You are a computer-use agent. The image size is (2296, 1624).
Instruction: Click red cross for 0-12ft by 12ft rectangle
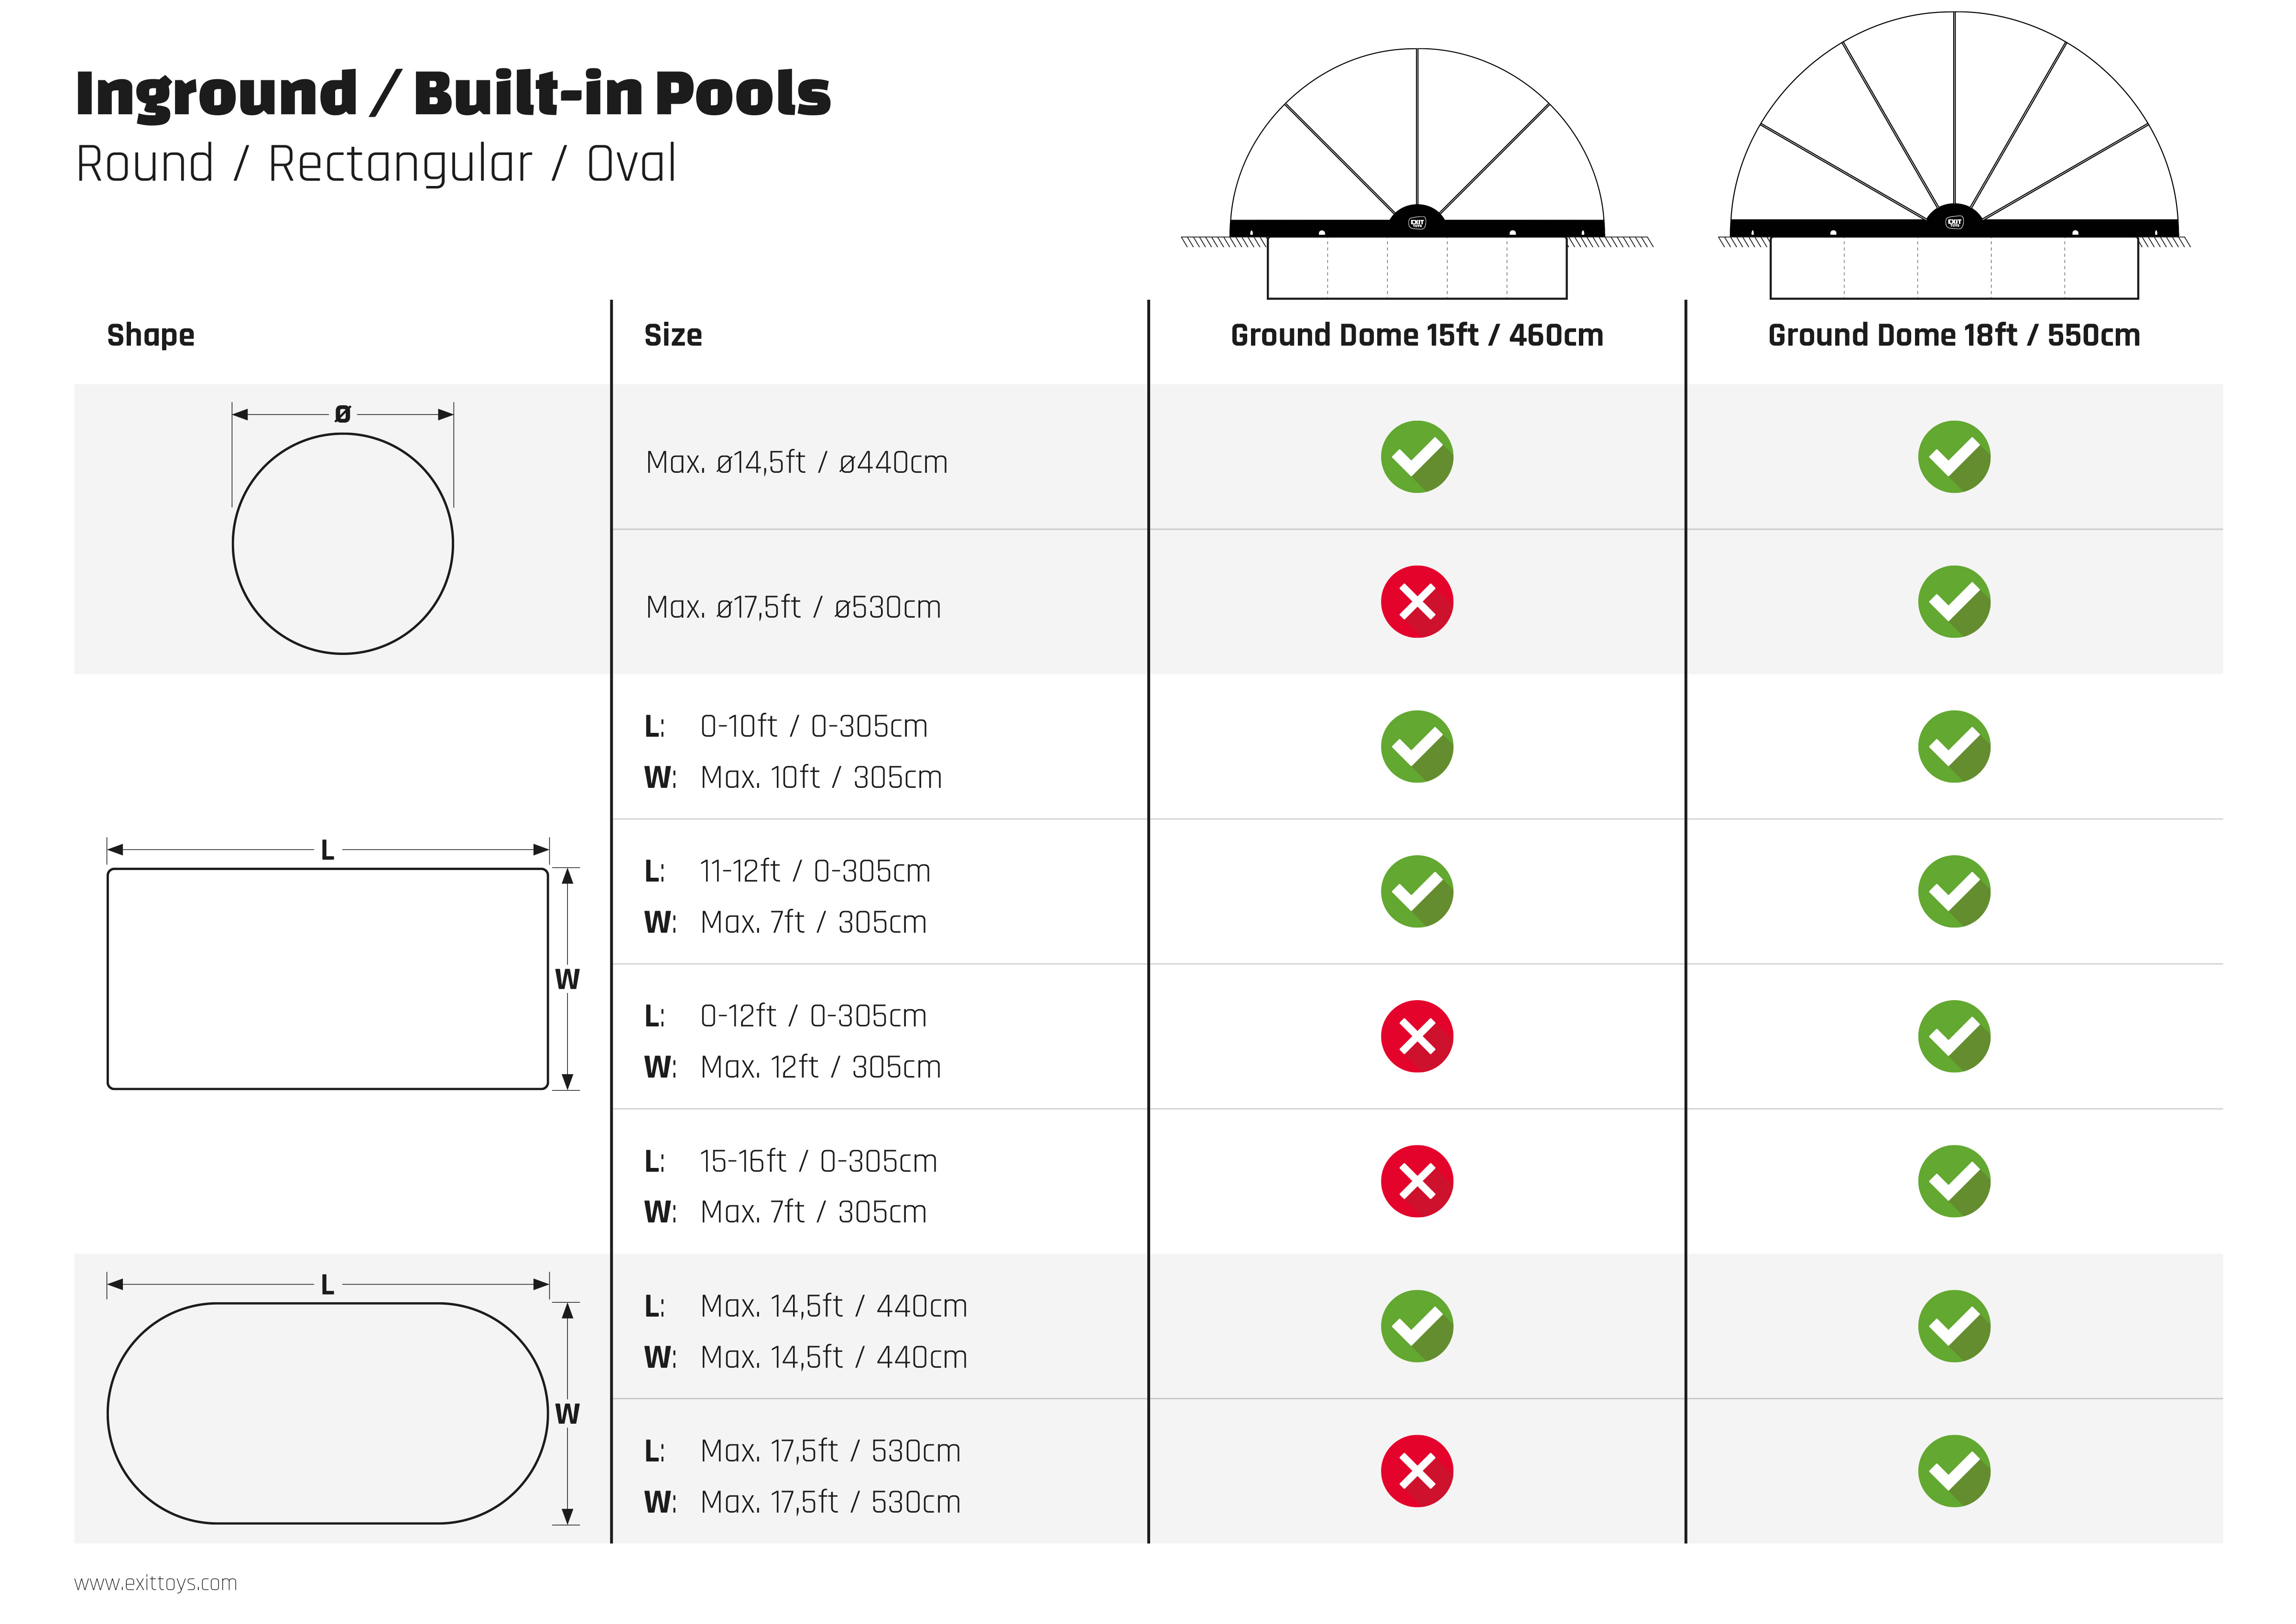(x=1416, y=1036)
